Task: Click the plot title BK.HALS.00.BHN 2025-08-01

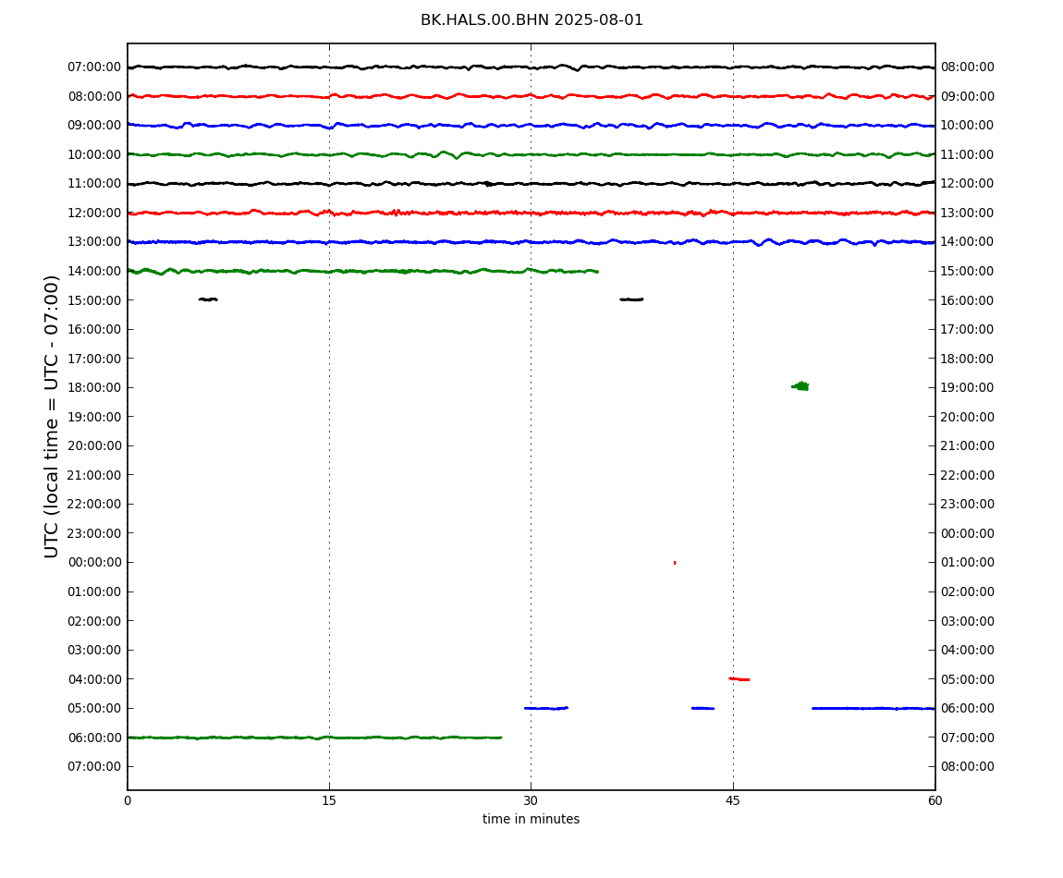Action: tap(531, 20)
